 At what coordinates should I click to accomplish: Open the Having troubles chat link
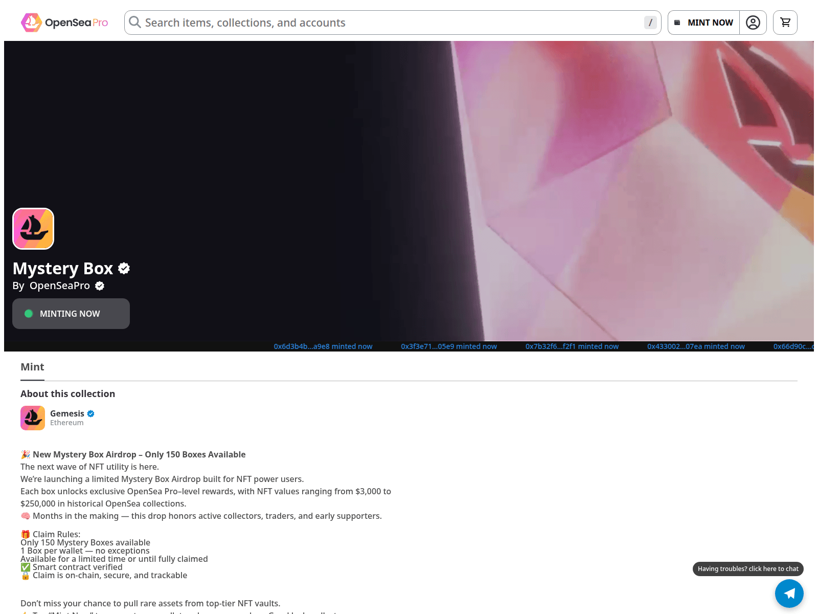click(748, 568)
